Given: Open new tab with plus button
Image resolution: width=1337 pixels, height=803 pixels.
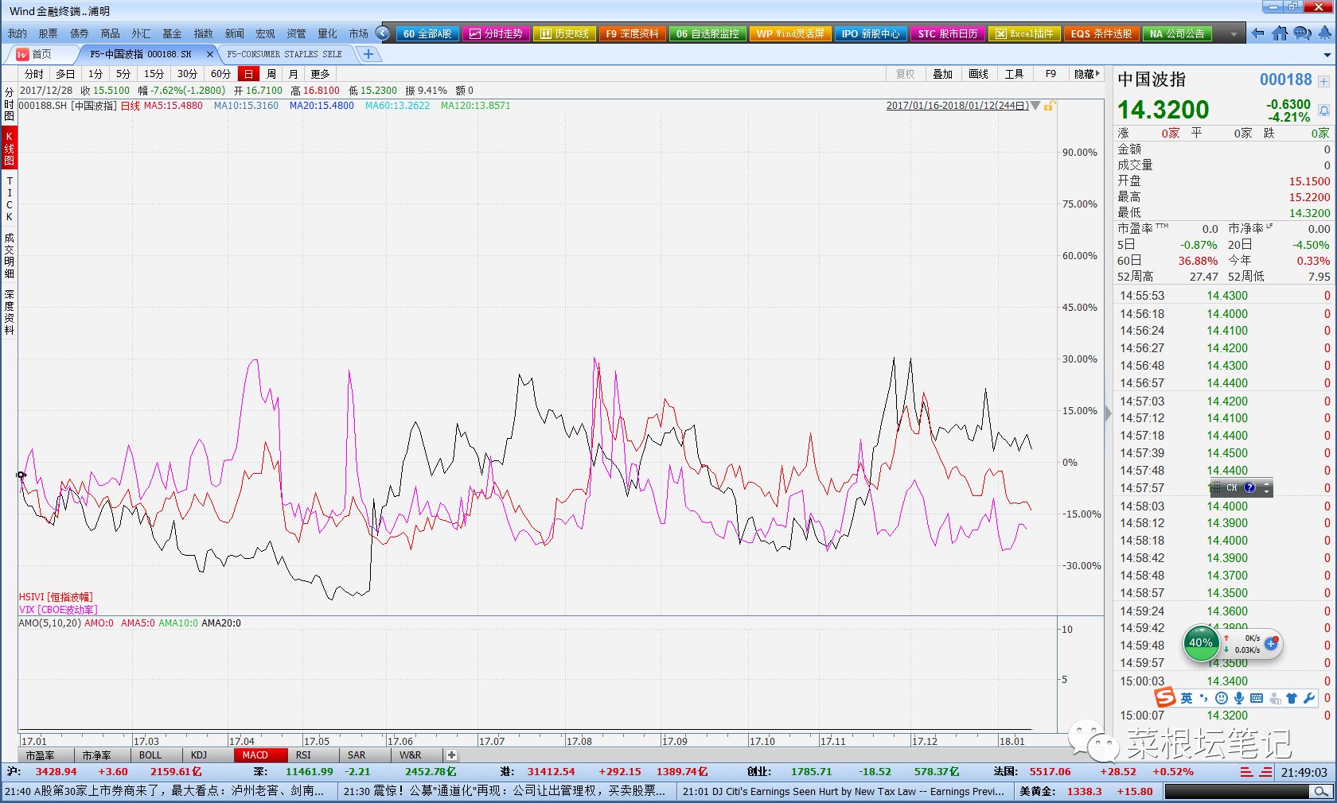Looking at the screenshot, I should tap(368, 54).
